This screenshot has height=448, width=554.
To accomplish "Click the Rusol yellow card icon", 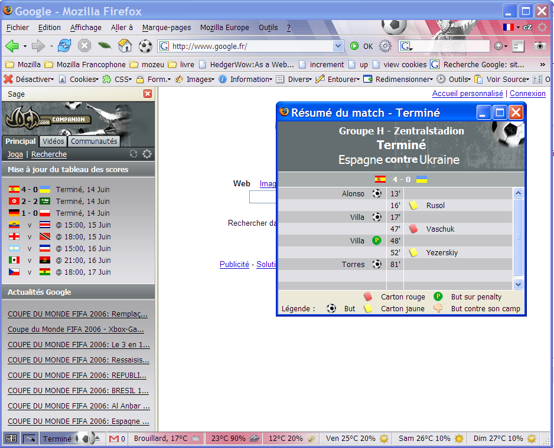I will 413,205.
